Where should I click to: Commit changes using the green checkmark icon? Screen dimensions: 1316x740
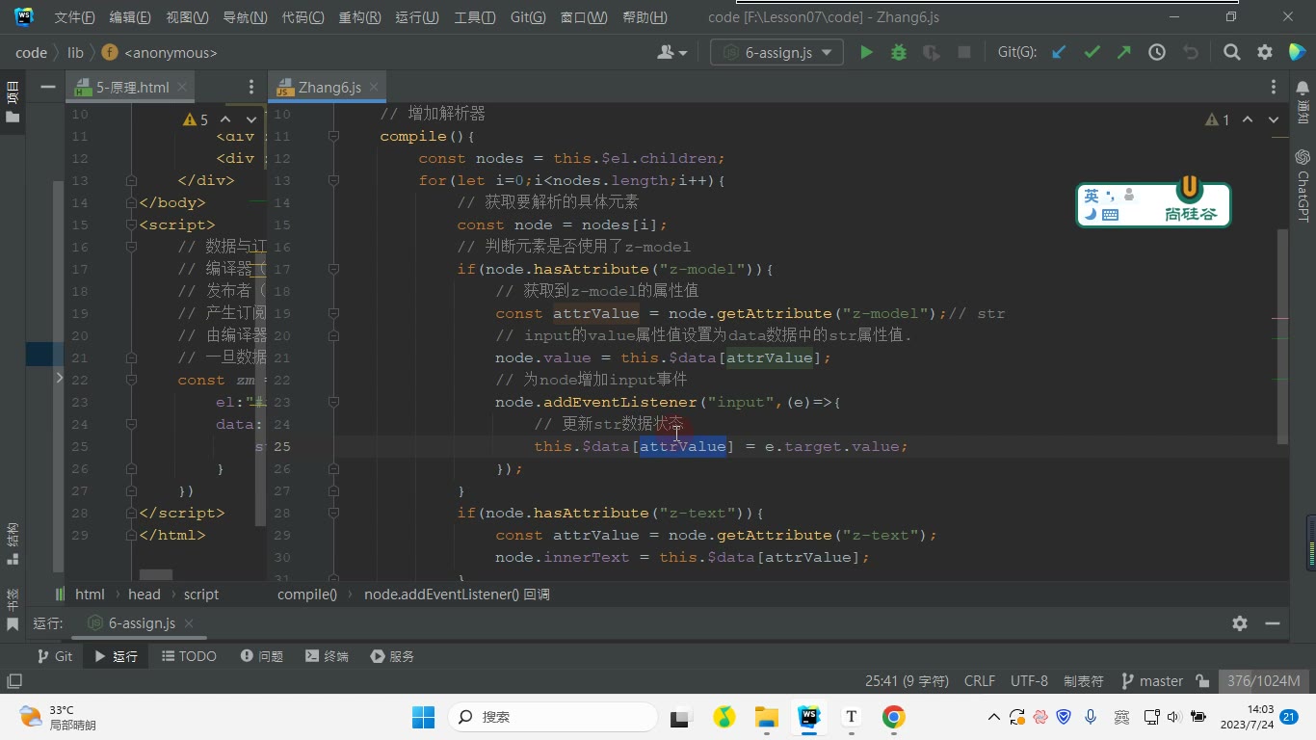[x=1092, y=53]
